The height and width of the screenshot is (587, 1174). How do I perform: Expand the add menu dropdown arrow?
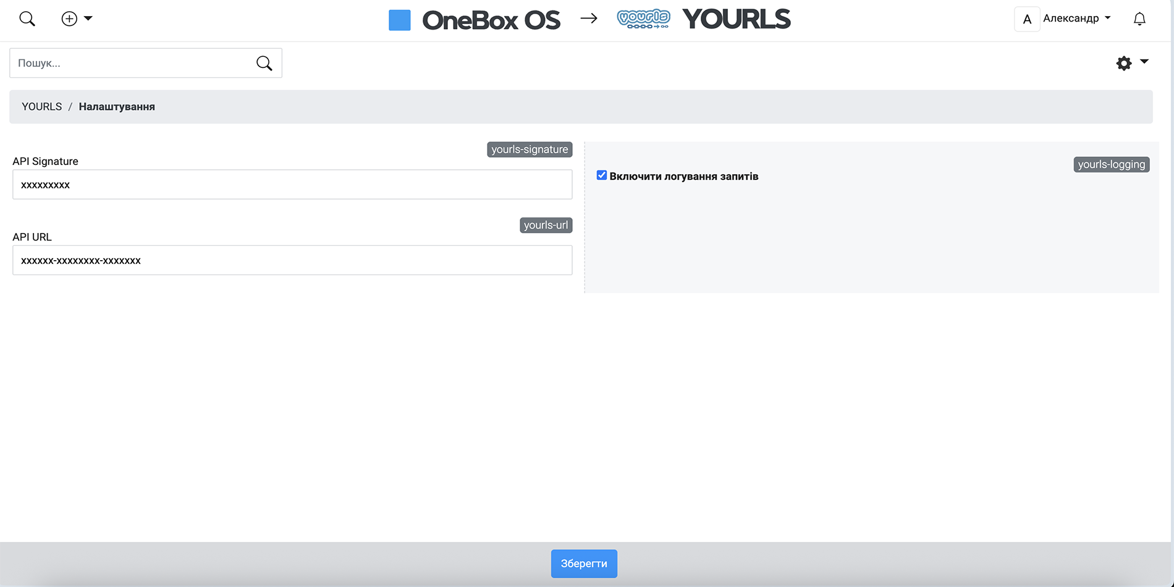click(x=88, y=19)
